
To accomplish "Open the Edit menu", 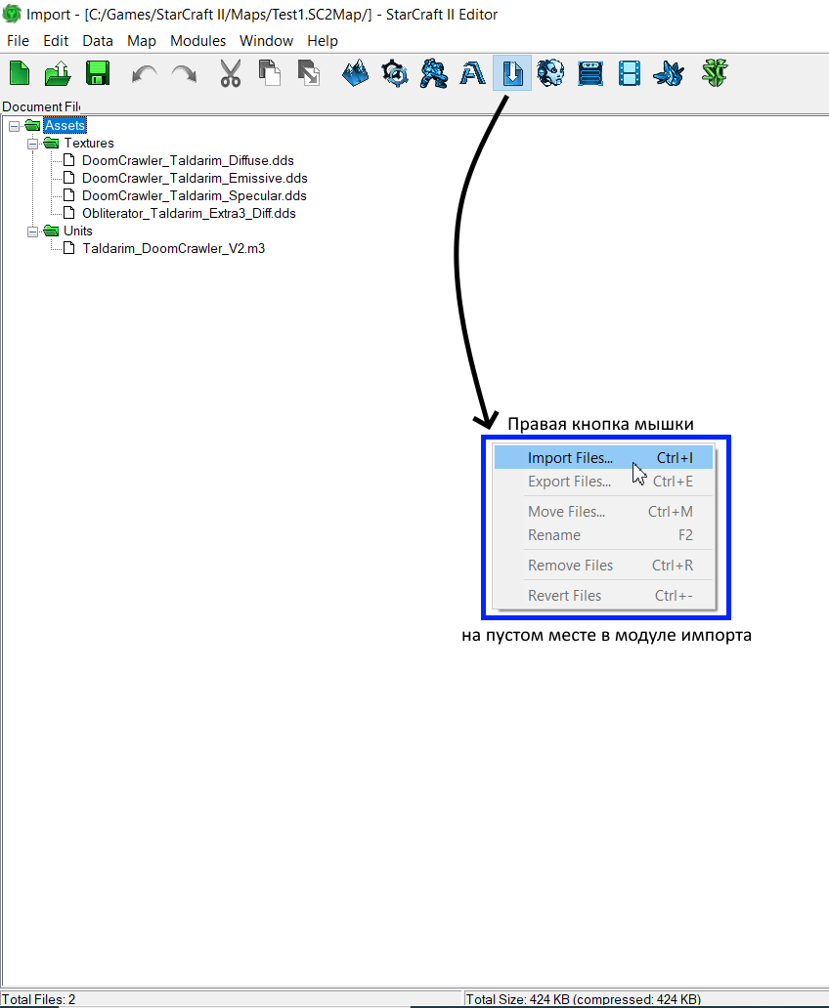I will 56,40.
